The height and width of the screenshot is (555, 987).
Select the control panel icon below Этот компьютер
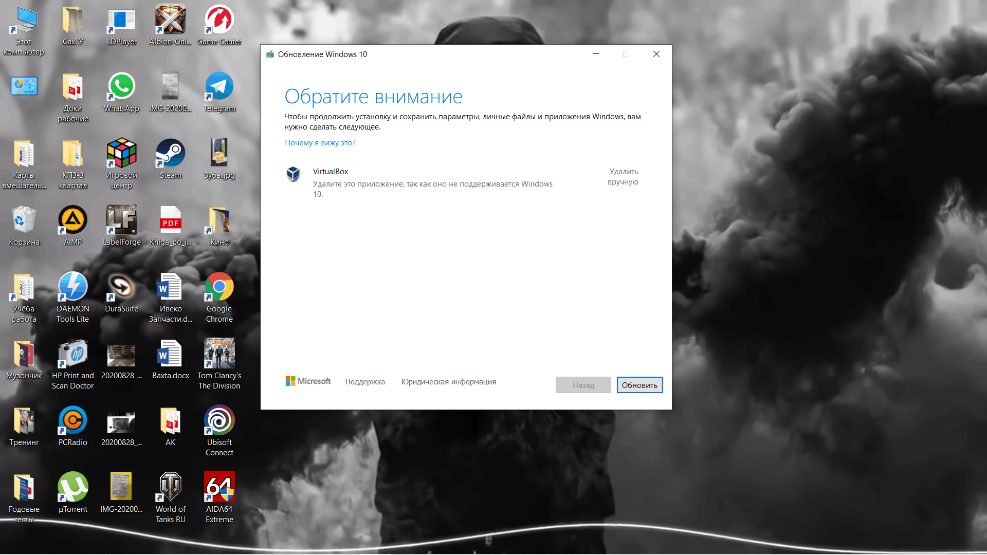24,86
